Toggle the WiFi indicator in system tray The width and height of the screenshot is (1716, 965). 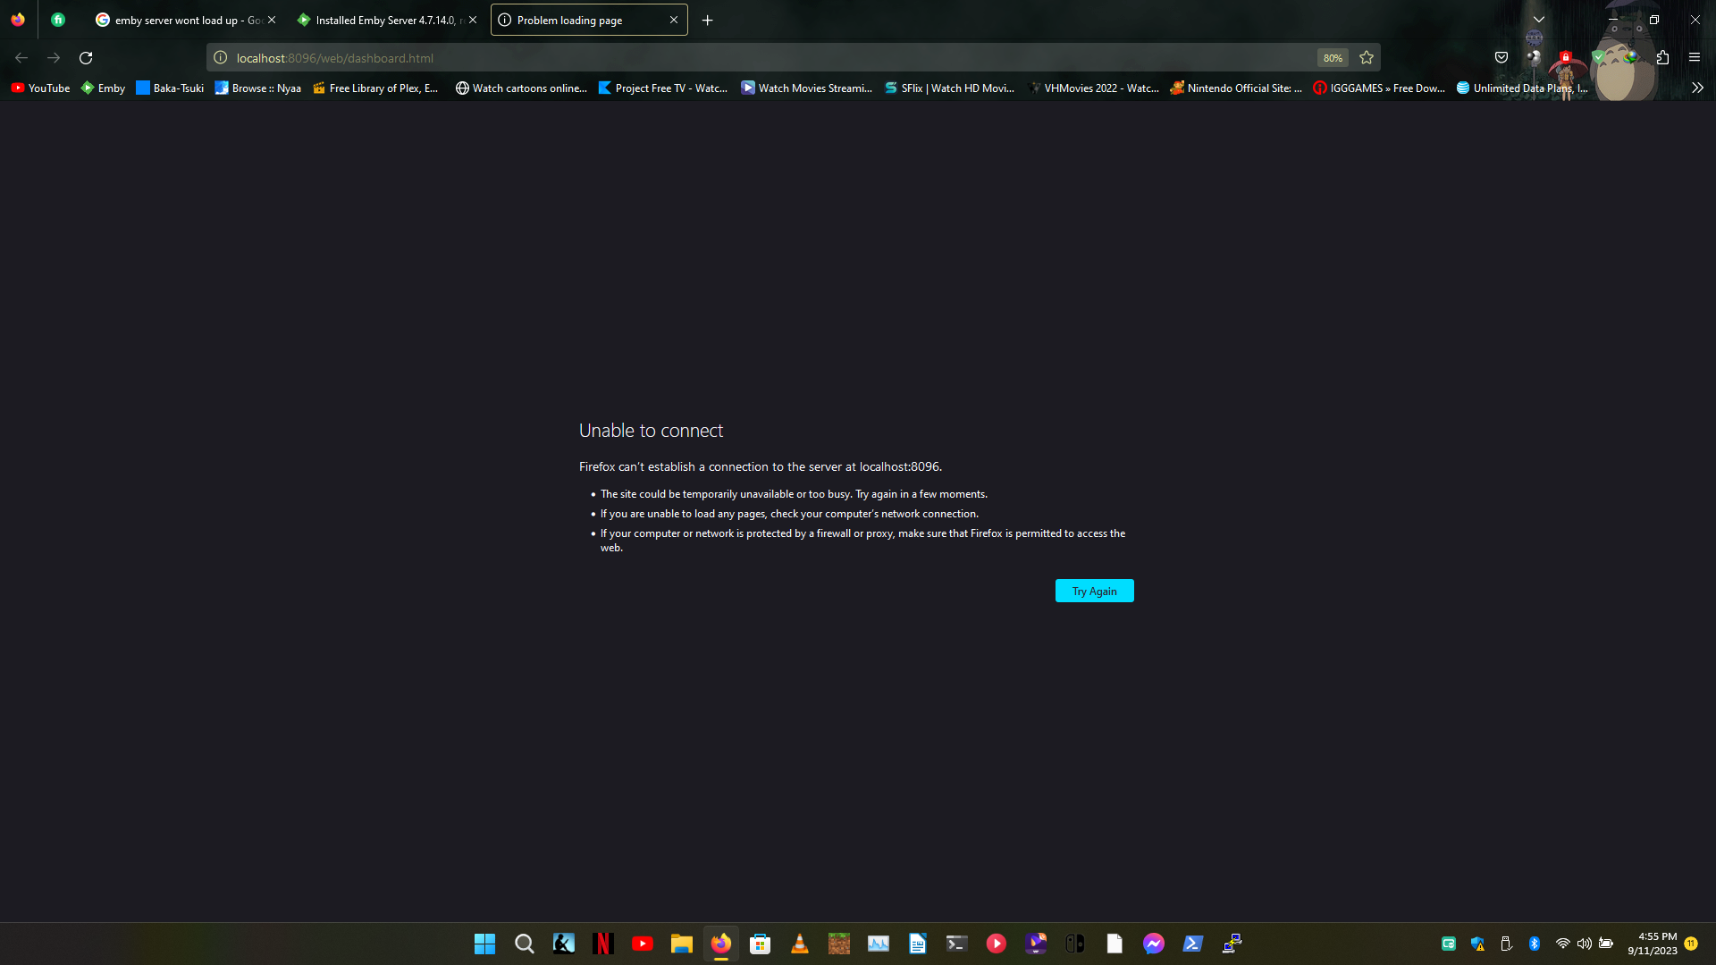pyautogui.click(x=1560, y=944)
